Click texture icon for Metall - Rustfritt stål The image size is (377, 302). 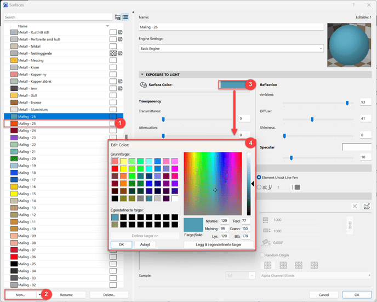point(120,32)
